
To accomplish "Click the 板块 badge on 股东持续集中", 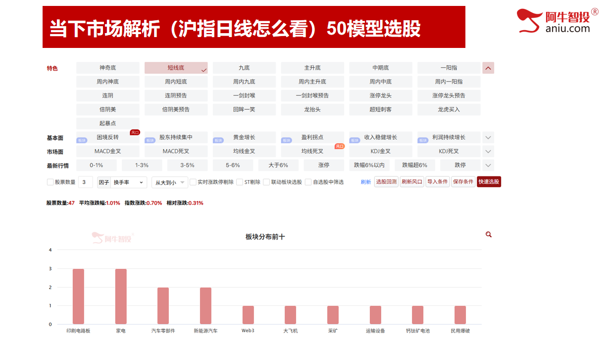I will [150, 140].
